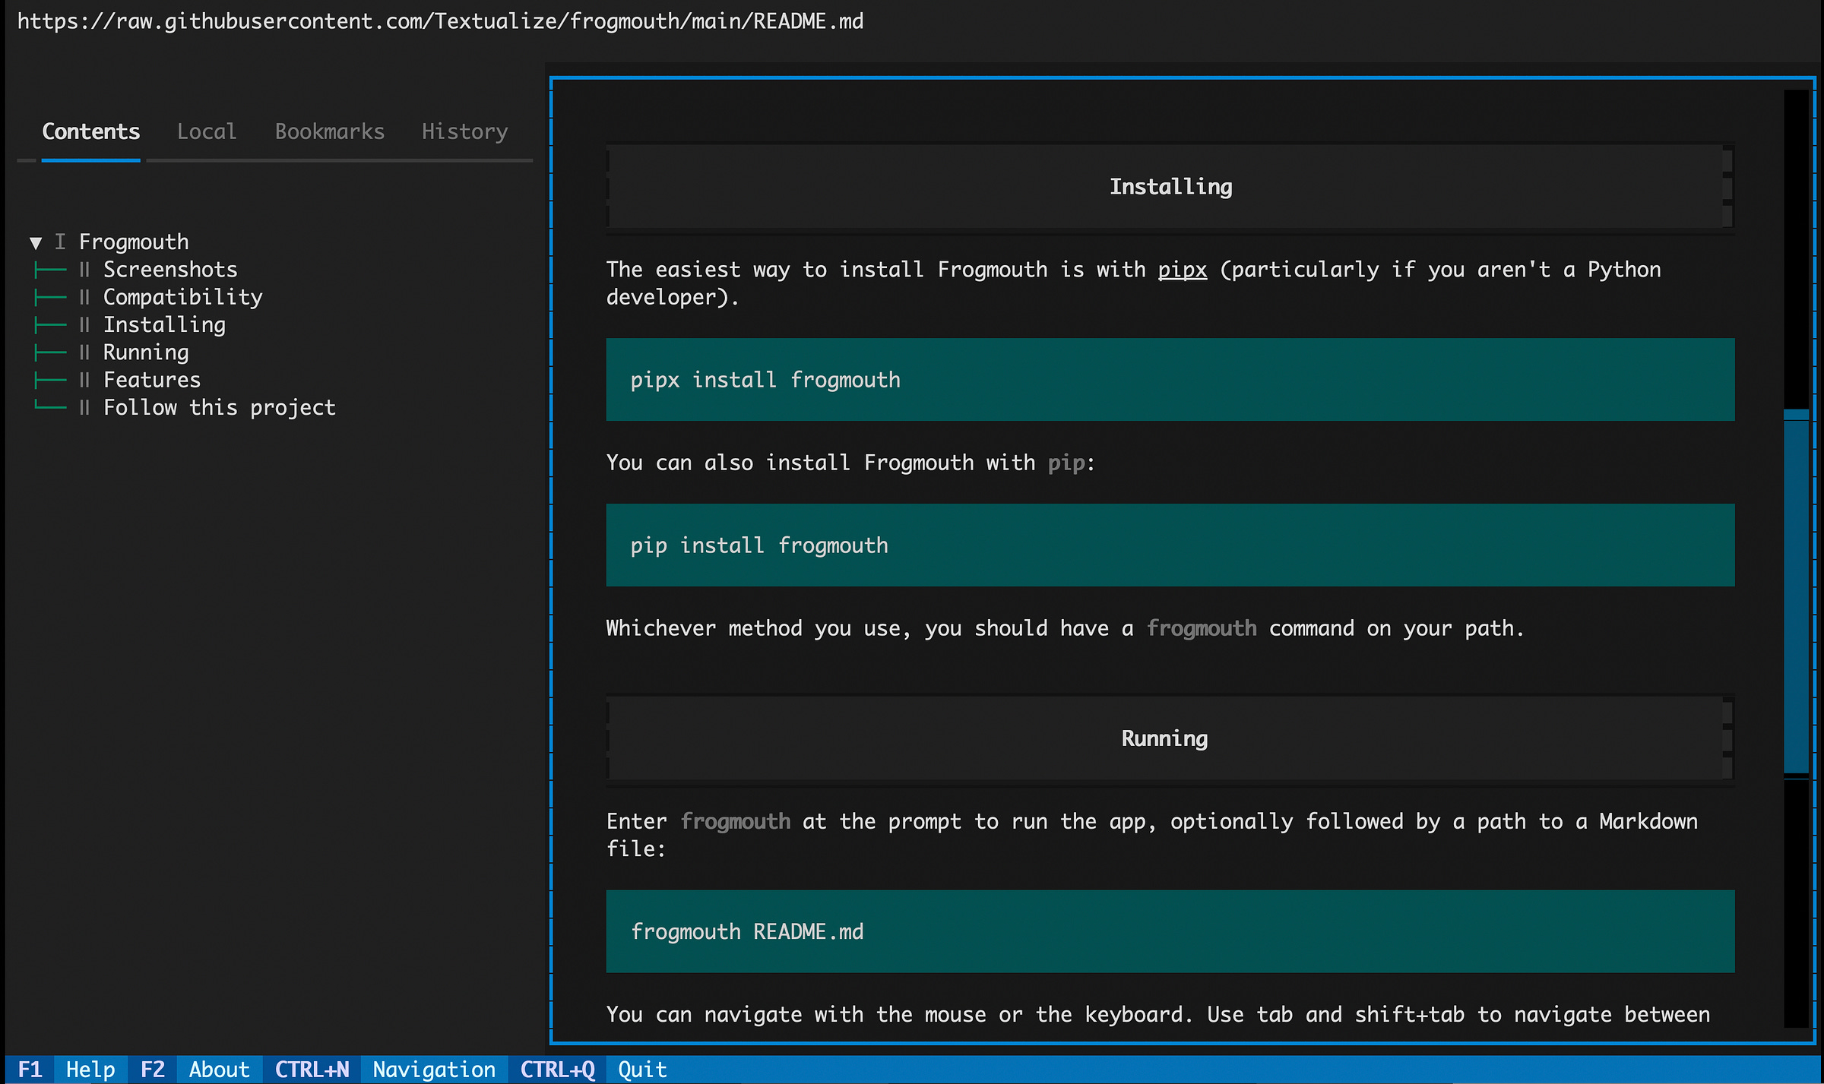Jump to Compatibility section in contents
The image size is (1824, 1084).
pos(182,297)
